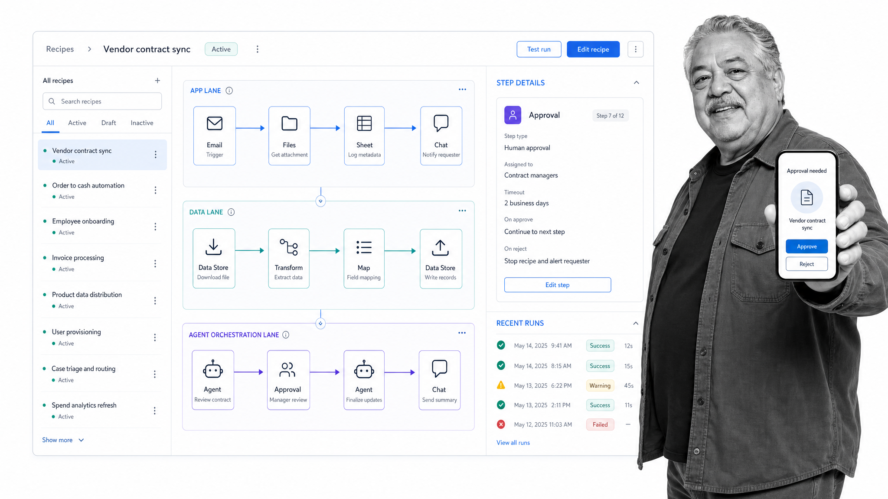Open the May 14, 2025 9:41 AM run
The height and width of the screenshot is (499, 888).
(565, 346)
